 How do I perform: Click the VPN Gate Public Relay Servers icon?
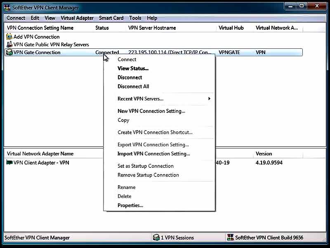[9, 45]
